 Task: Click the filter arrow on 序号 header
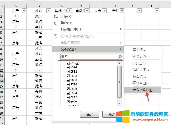[24, 10]
